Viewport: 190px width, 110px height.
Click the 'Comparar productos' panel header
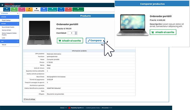coord(152,4)
